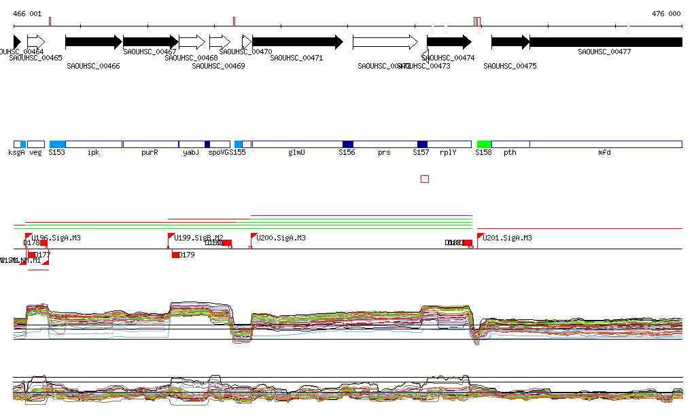
Task: Click the SAOUHSC_00477 label text
Action: pos(604,52)
